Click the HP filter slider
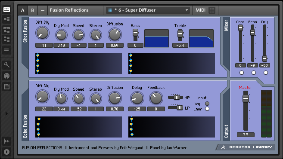This screenshot has height=159, width=283. coord(175,97)
